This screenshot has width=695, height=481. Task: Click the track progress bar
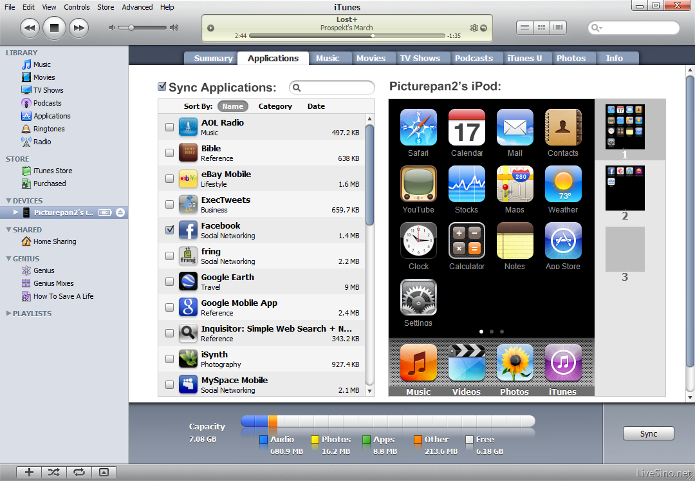click(x=347, y=35)
